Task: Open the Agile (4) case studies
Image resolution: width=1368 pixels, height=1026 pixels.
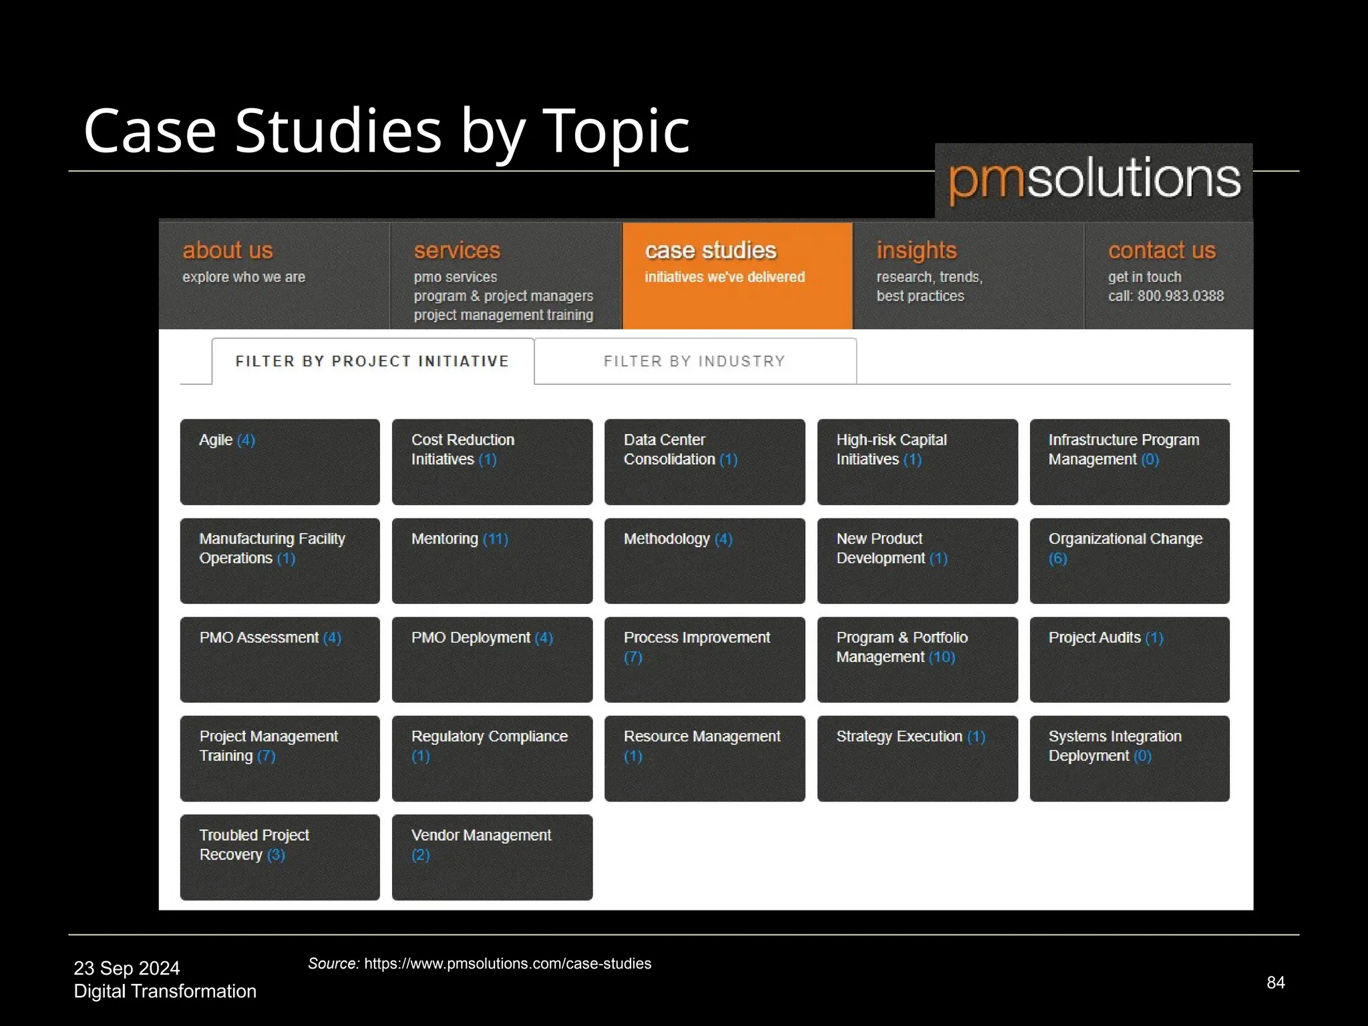Action: (x=280, y=462)
